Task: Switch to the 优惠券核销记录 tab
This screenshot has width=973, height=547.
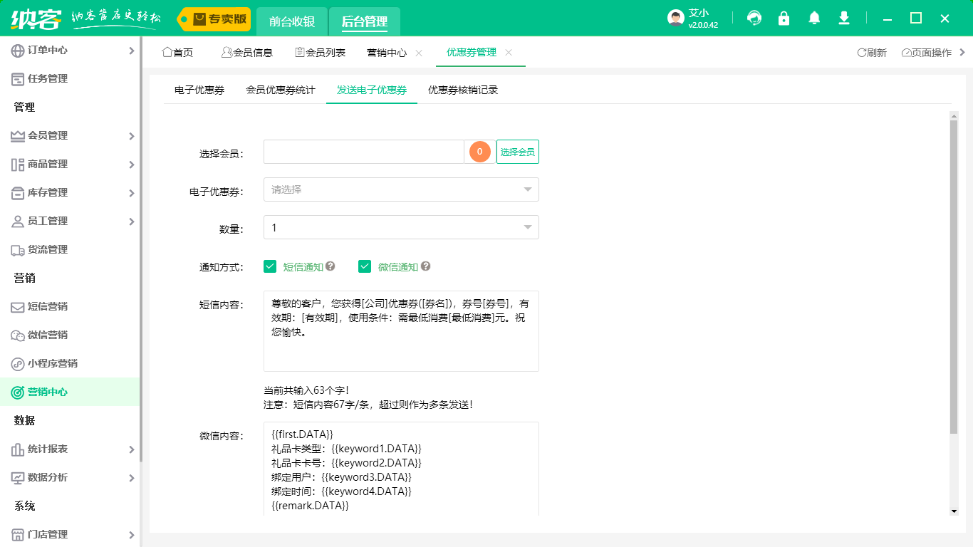Action: pos(463,90)
